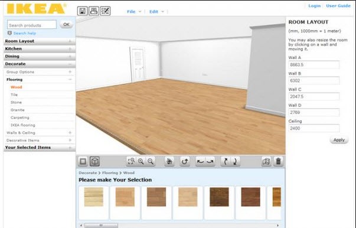Choose the dark brown wood swatch
This screenshot has width=356, height=228.
click(x=219, y=197)
